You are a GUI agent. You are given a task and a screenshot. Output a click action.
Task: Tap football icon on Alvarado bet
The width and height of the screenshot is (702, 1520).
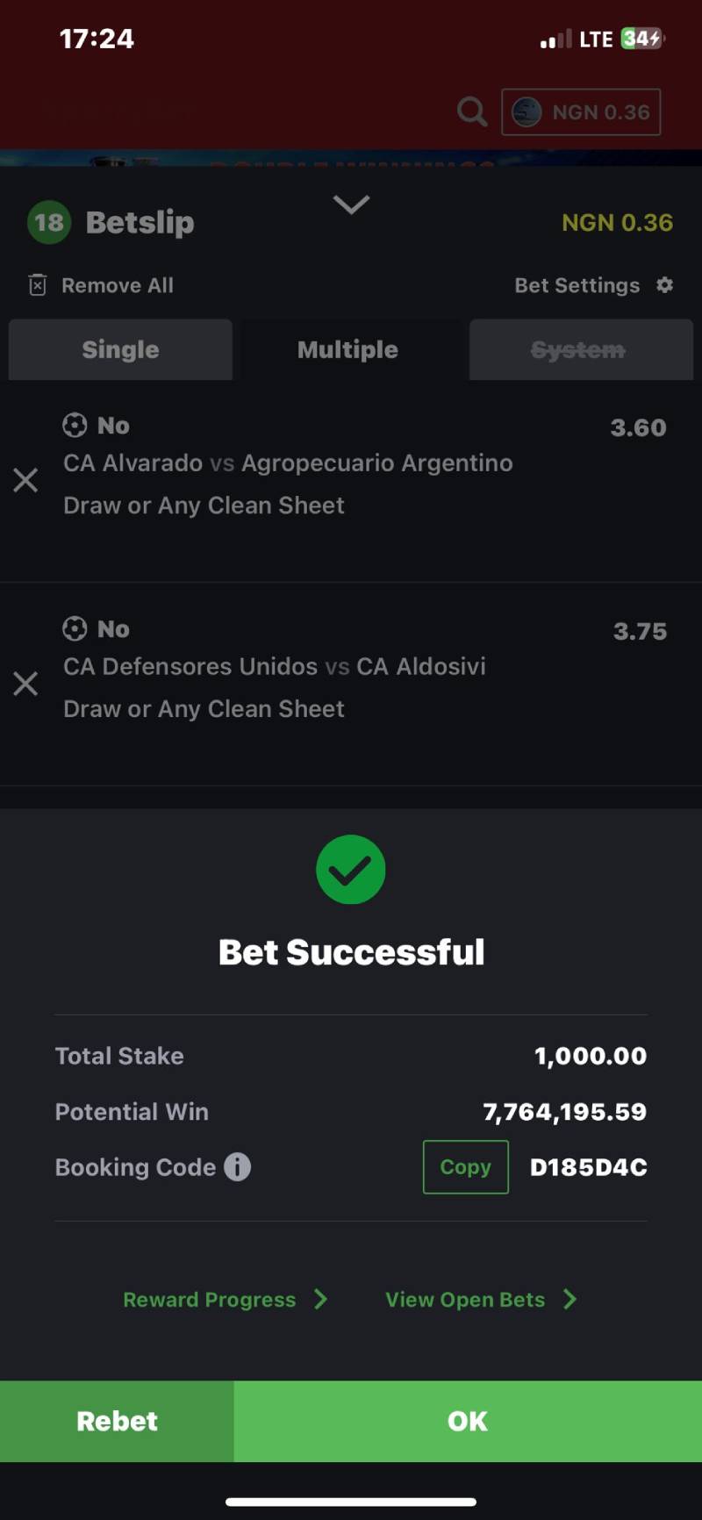pyautogui.click(x=75, y=426)
